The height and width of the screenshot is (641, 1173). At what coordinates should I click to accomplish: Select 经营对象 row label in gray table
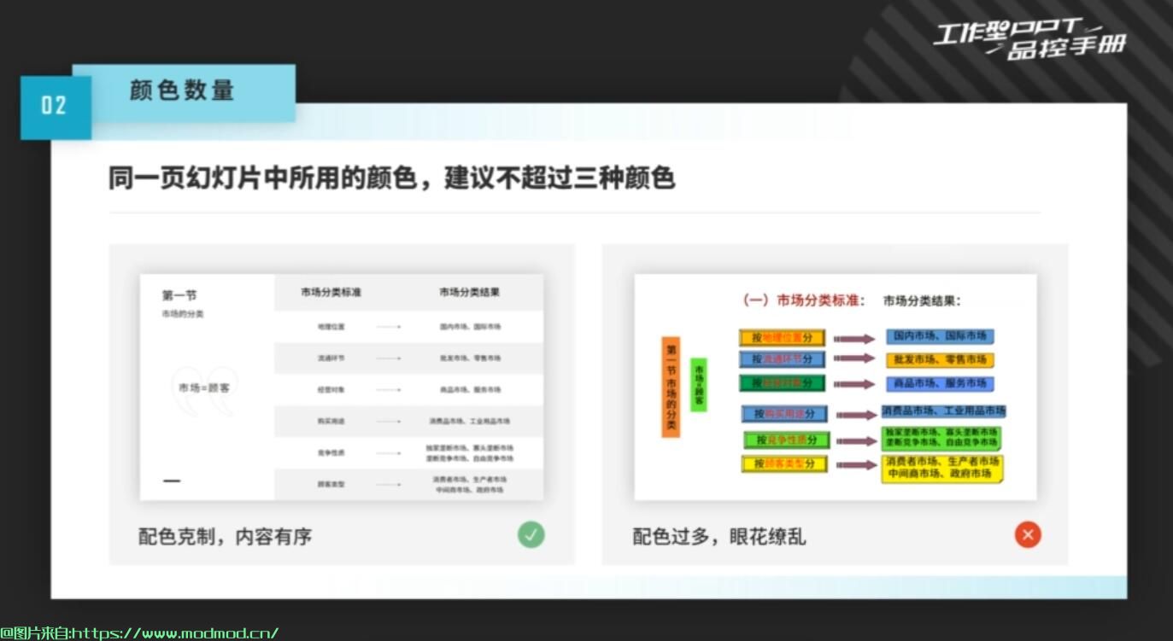(x=331, y=390)
